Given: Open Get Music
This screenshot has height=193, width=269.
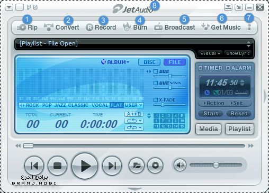Looking at the screenshot, I should pyautogui.click(x=221, y=27).
